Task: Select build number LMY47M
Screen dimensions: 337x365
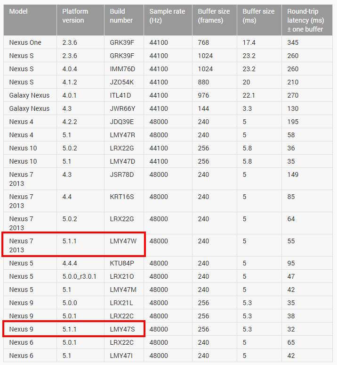Action: [123, 290]
